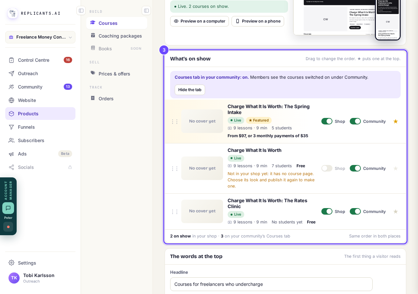This screenshot has height=294, width=418.
Task: Open Control Centre with 16 notifications
Action: tap(40, 60)
